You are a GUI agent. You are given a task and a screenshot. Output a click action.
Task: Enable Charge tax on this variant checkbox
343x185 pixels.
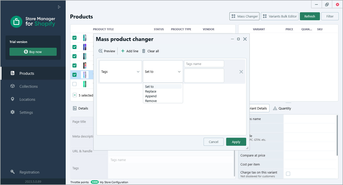[x=288, y=174]
